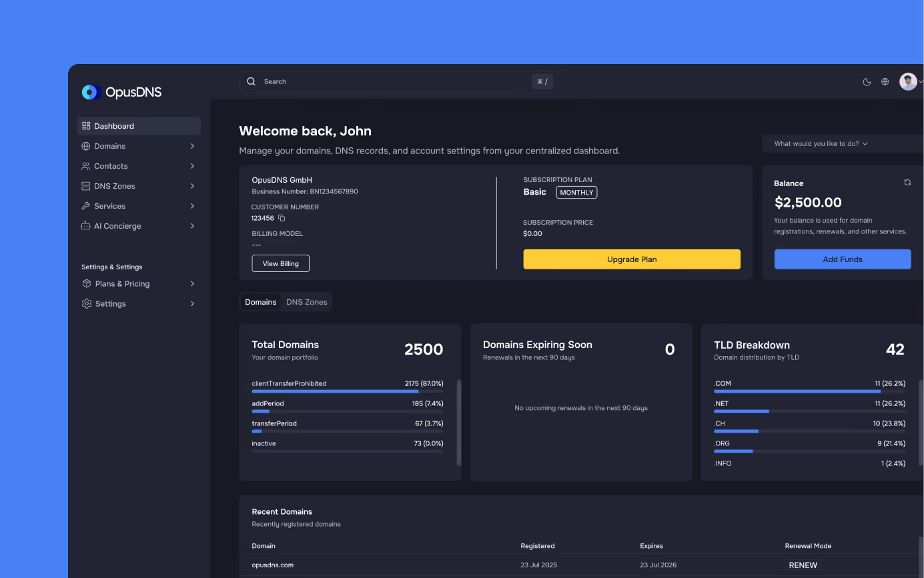Select the Dashboard grid icon in sidebar

[85, 125]
